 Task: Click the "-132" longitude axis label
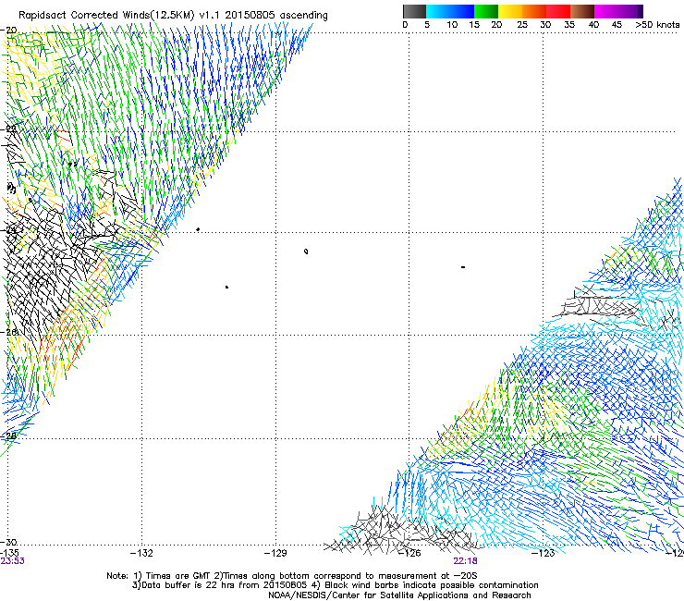pos(141,553)
